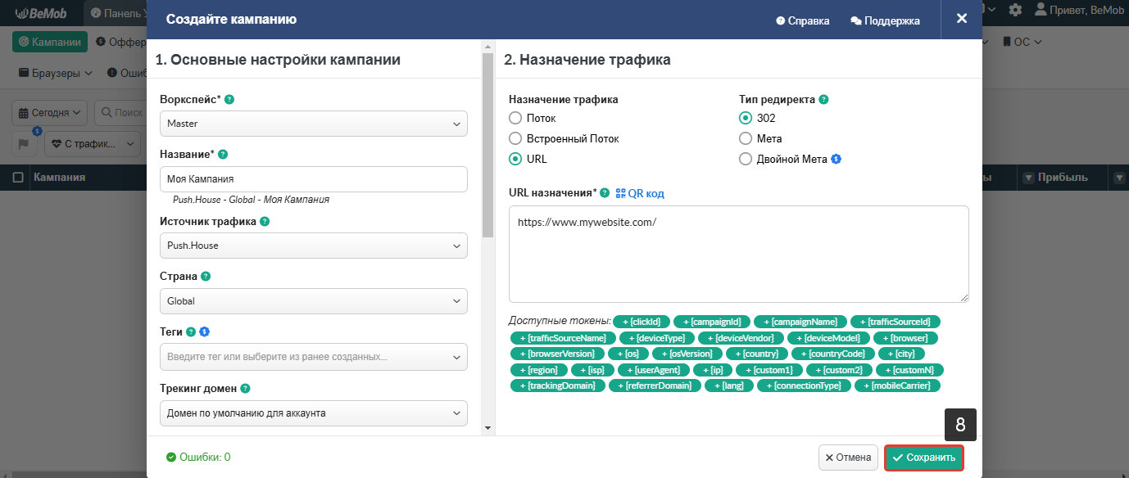Open the Воркспейс dropdown
Screen dimensions: 1129x478
(x=313, y=124)
